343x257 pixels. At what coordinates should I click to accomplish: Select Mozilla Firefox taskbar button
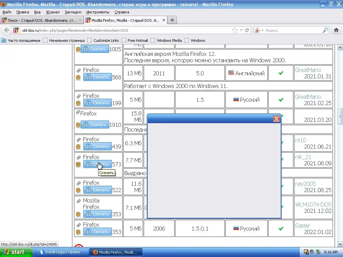click(116, 252)
